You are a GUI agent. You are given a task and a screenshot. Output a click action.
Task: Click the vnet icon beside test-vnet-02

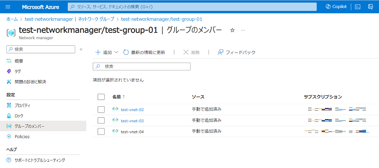(x=115, y=109)
